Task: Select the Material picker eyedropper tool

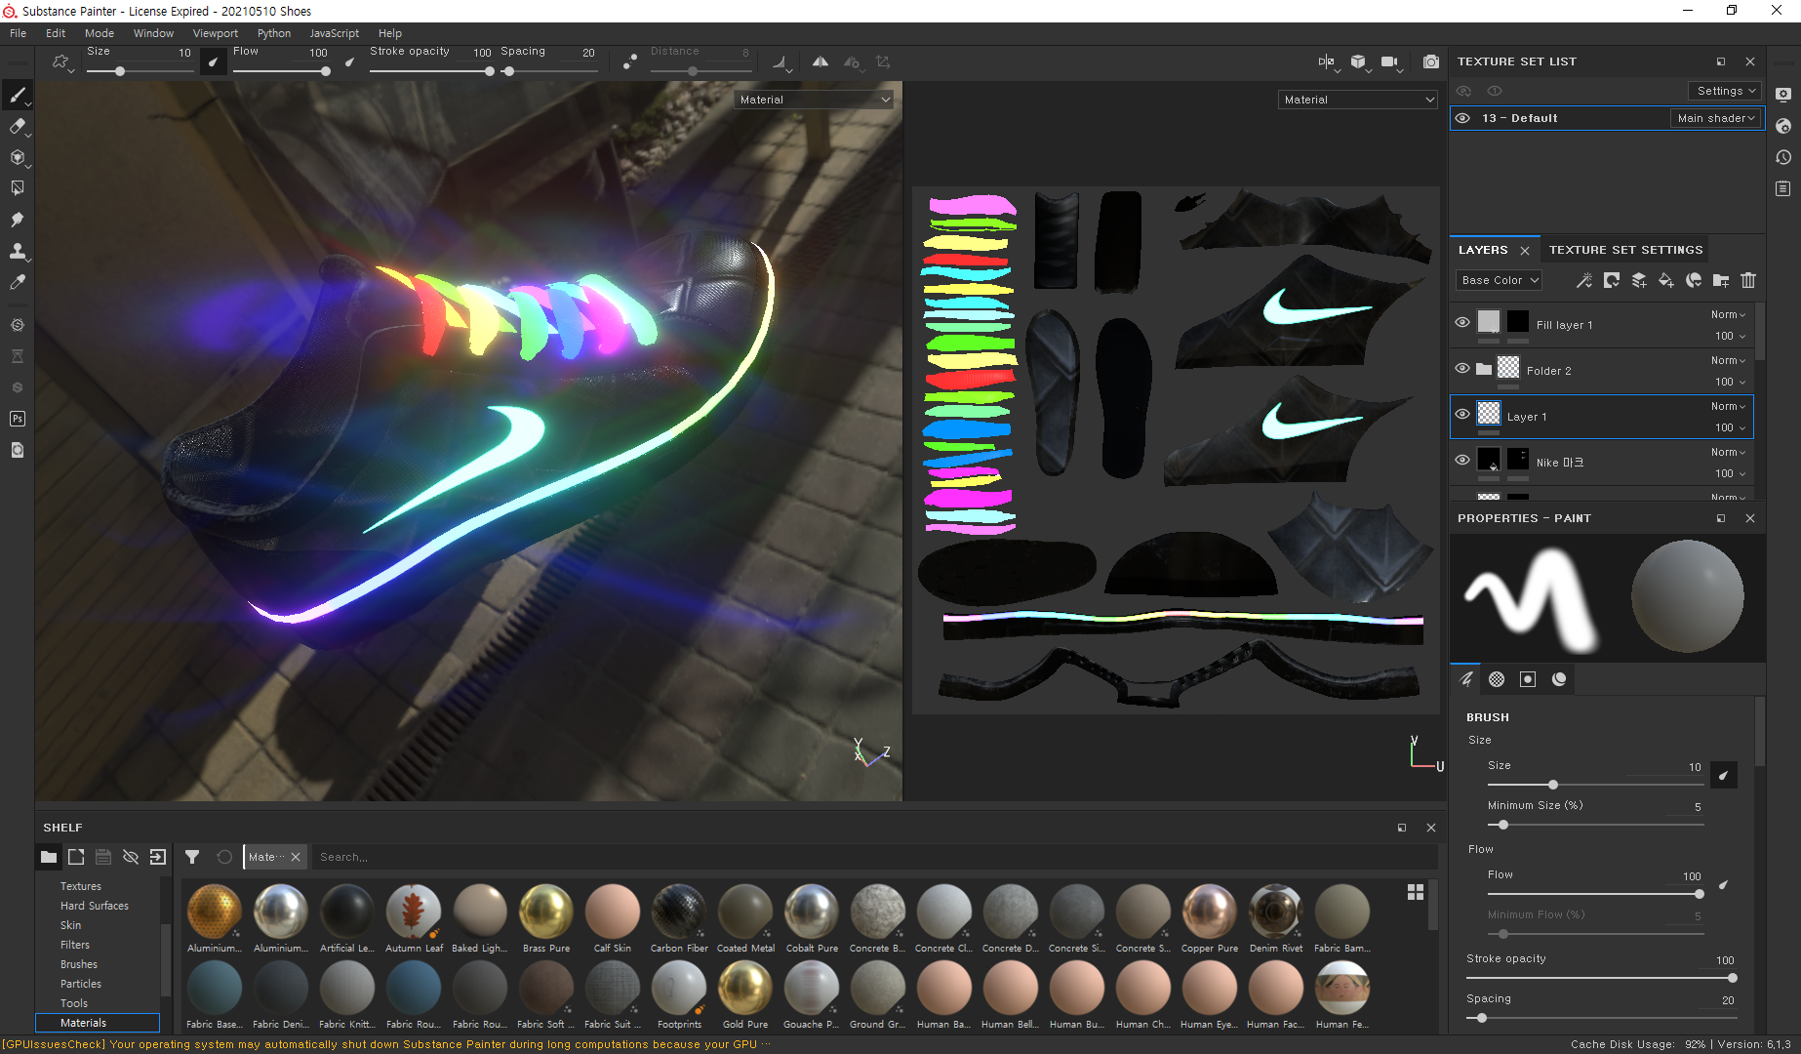Action: click(17, 282)
